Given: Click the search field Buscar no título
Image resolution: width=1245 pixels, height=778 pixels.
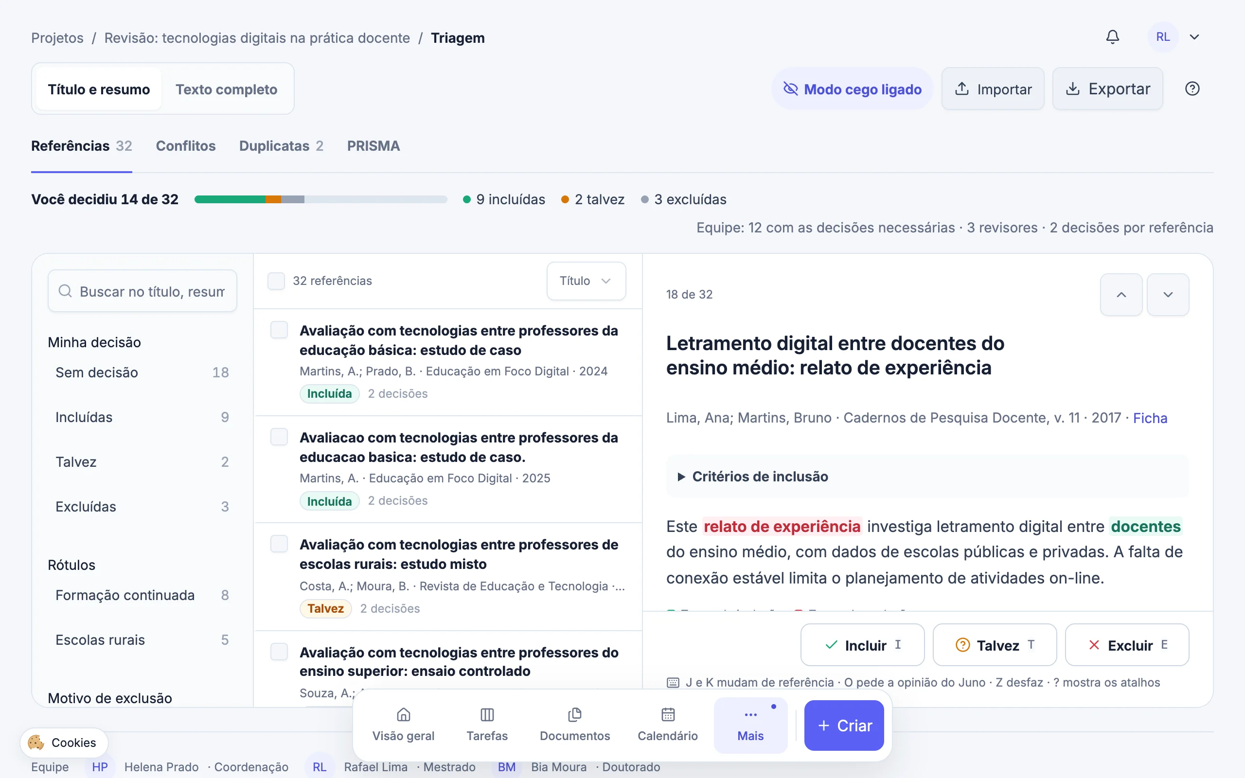Looking at the screenshot, I should click(142, 291).
